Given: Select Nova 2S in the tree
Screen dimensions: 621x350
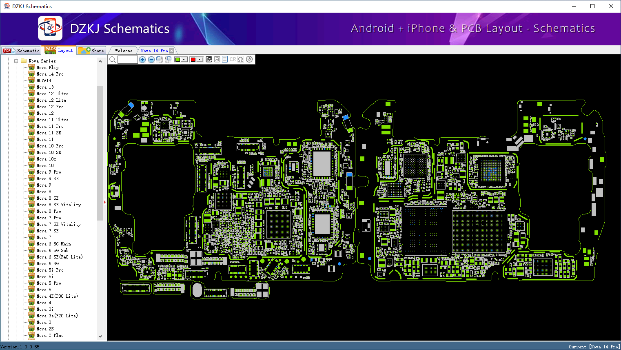Looking at the screenshot, I should tap(45, 329).
